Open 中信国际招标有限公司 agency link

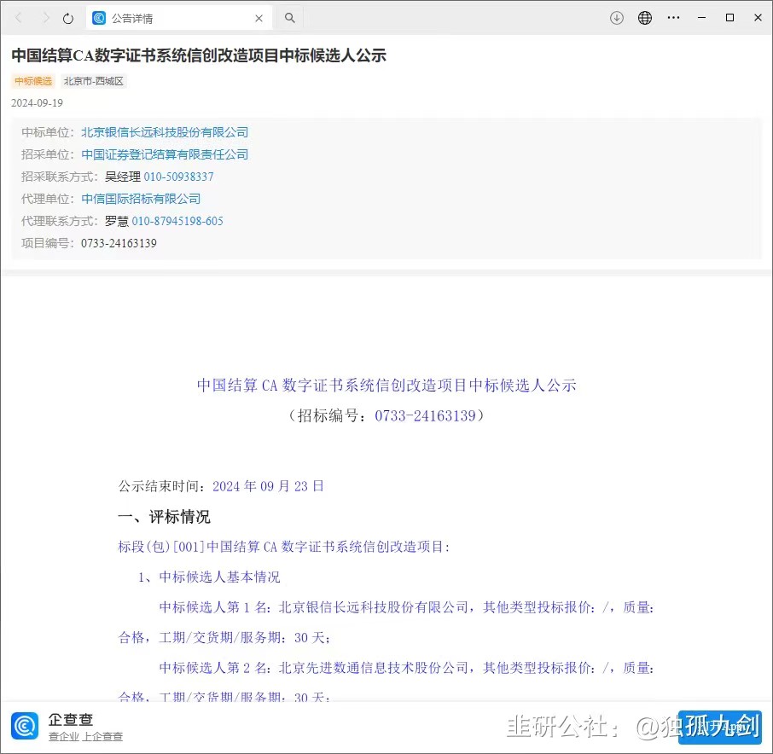click(141, 199)
